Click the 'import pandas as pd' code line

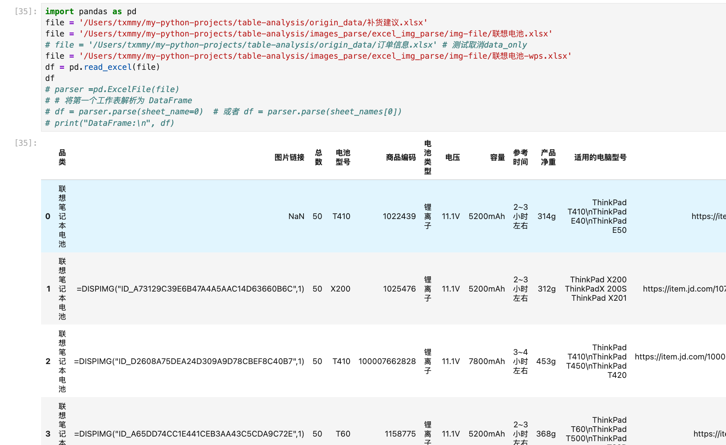tap(91, 12)
